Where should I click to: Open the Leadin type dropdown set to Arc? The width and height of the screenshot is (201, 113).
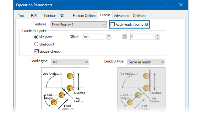coord(70,62)
